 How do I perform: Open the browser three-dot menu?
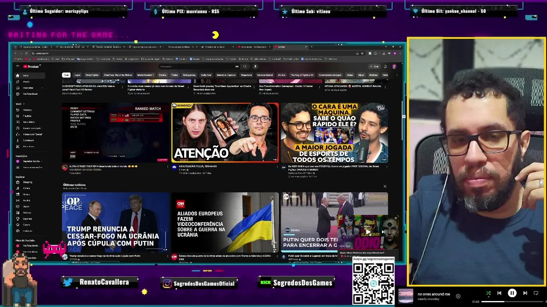point(399,53)
